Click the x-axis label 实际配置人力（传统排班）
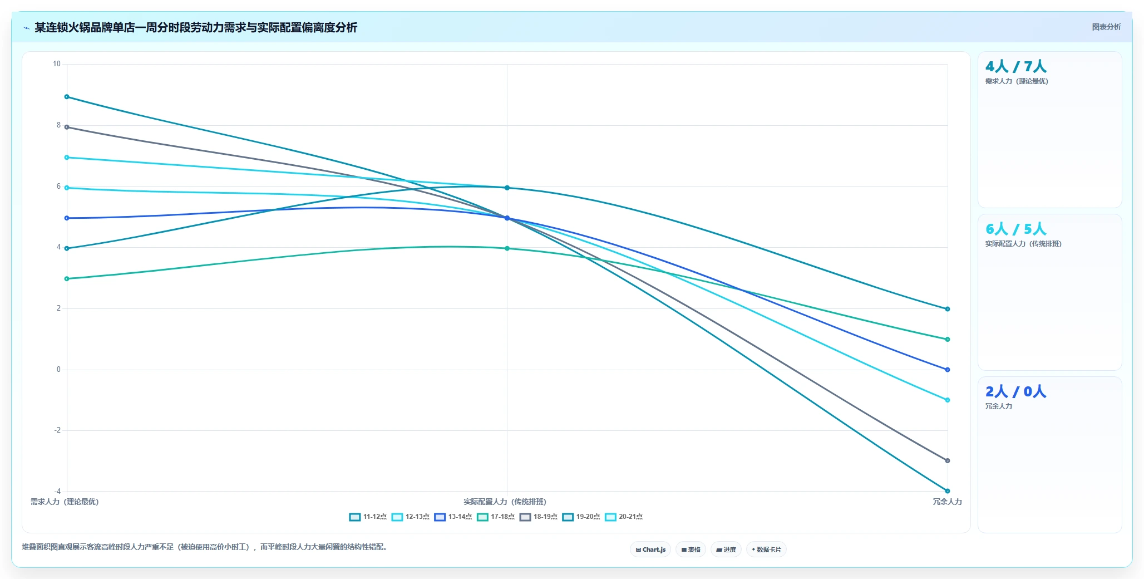The height and width of the screenshot is (579, 1144). tap(505, 502)
